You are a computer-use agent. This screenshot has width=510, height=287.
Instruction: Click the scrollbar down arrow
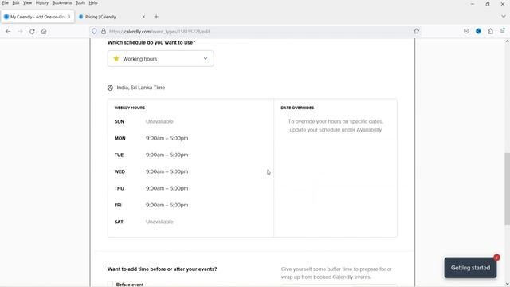tap(507, 284)
